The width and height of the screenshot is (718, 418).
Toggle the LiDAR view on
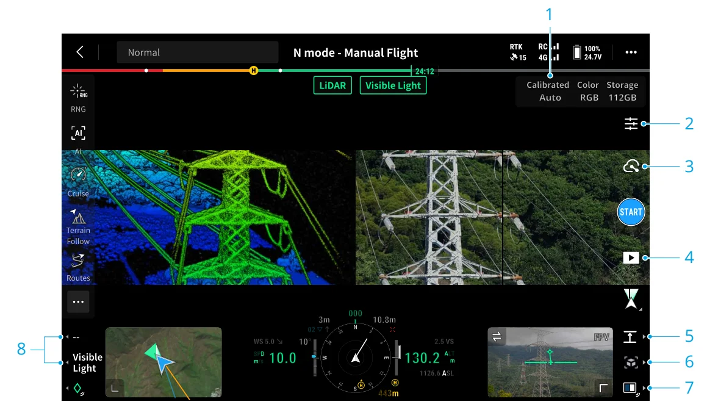click(x=332, y=85)
